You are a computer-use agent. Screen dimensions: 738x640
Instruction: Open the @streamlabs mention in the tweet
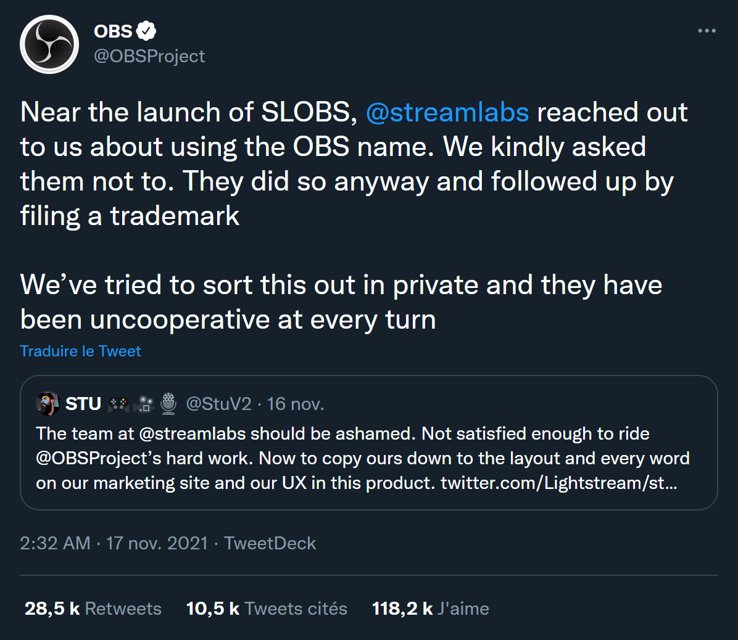(x=447, y=112)
